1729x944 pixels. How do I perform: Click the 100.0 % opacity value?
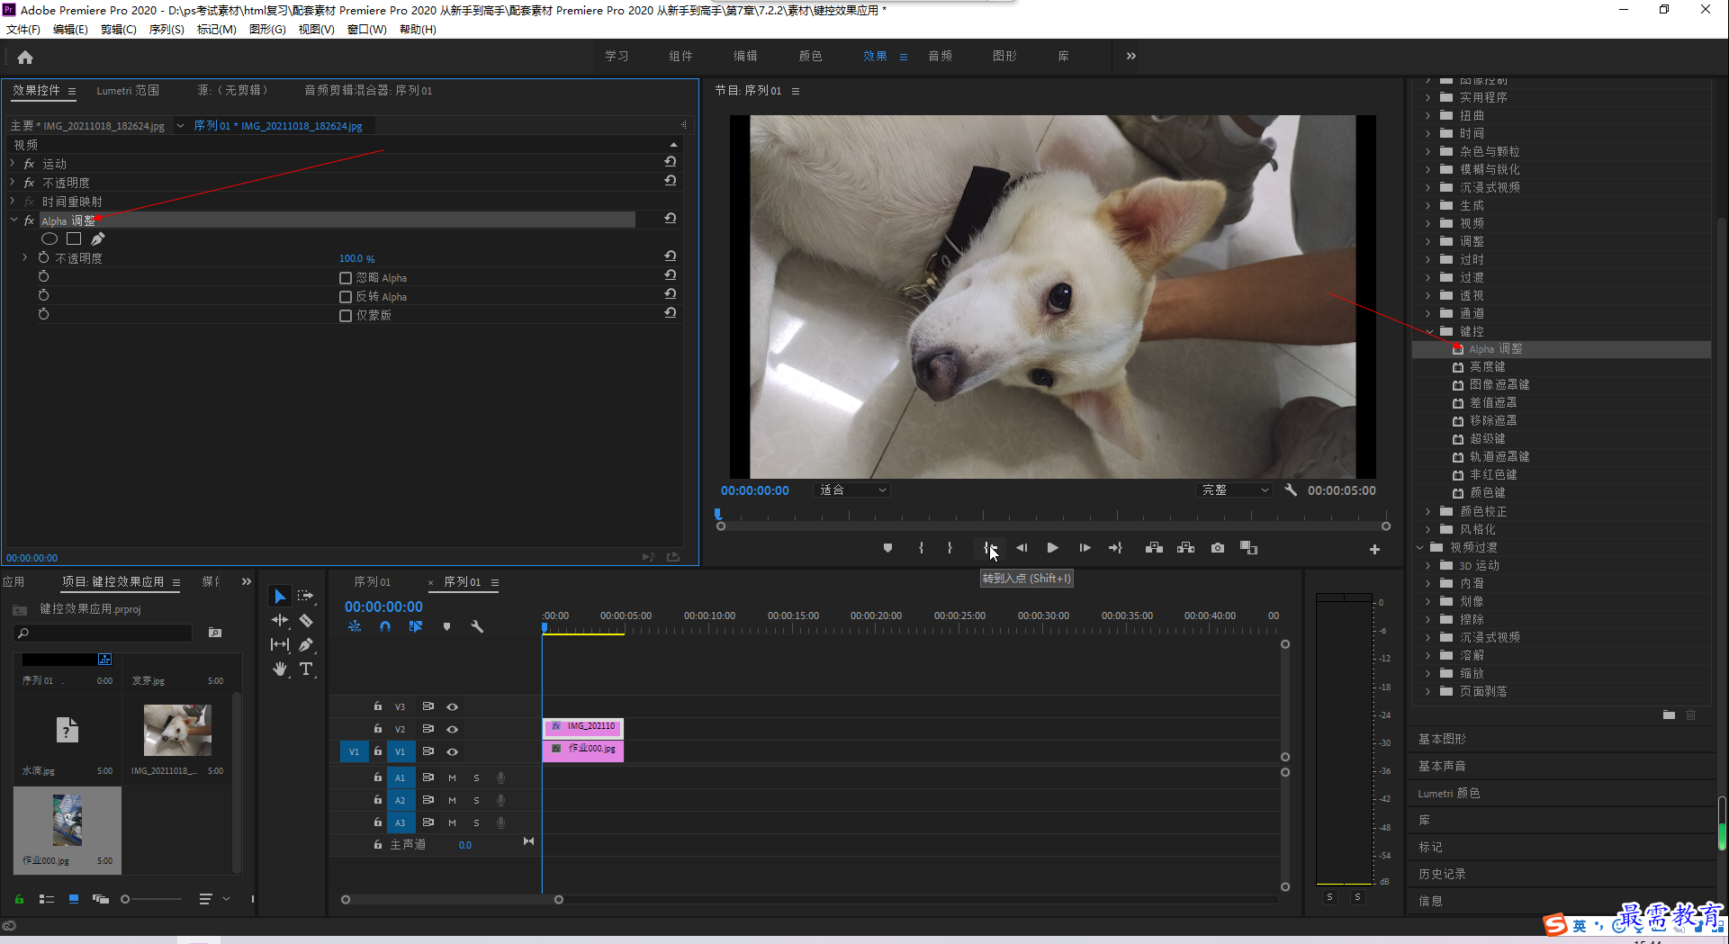pyautogui.click(x=356, y=259)
